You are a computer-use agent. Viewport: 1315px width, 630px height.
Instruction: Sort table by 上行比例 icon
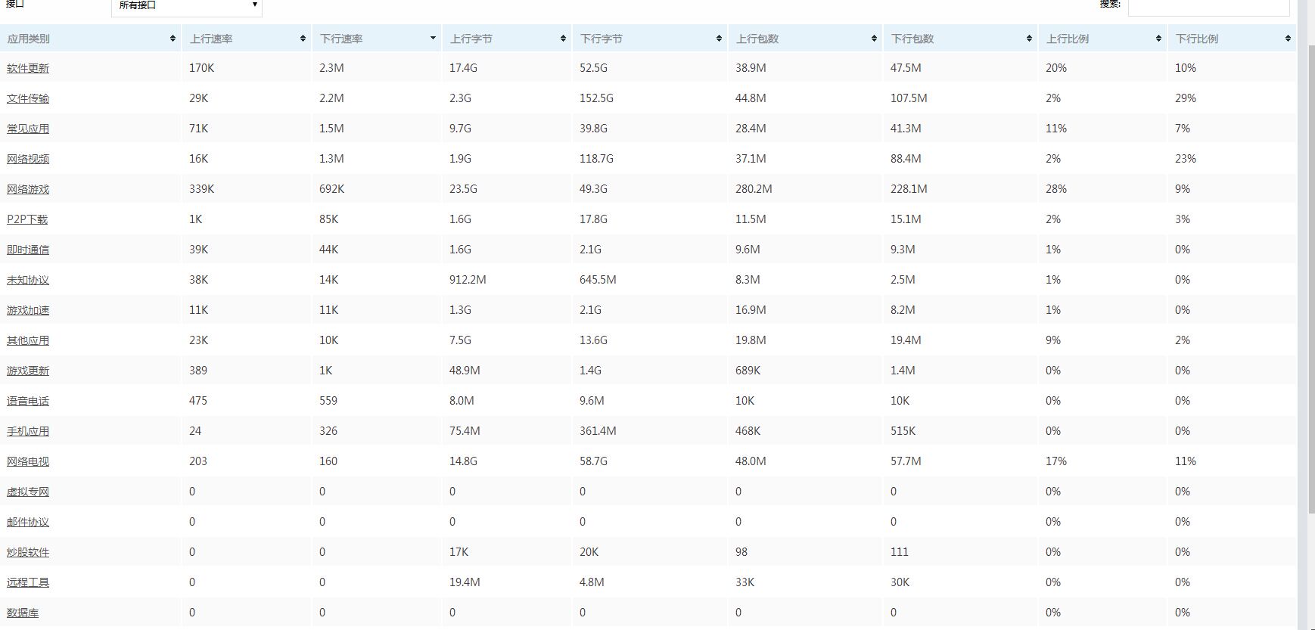[x=1158, y=39]
